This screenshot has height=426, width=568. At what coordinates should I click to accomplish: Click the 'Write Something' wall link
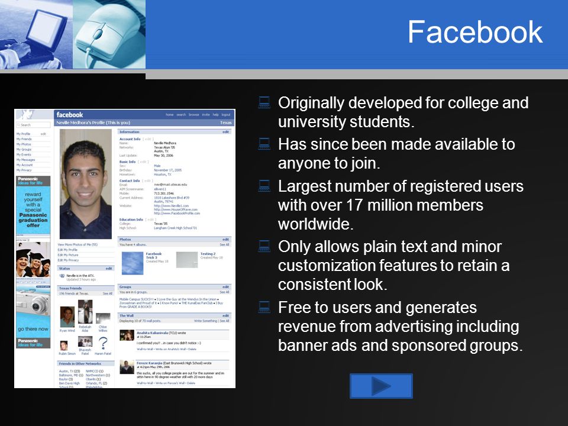(205, 321)
